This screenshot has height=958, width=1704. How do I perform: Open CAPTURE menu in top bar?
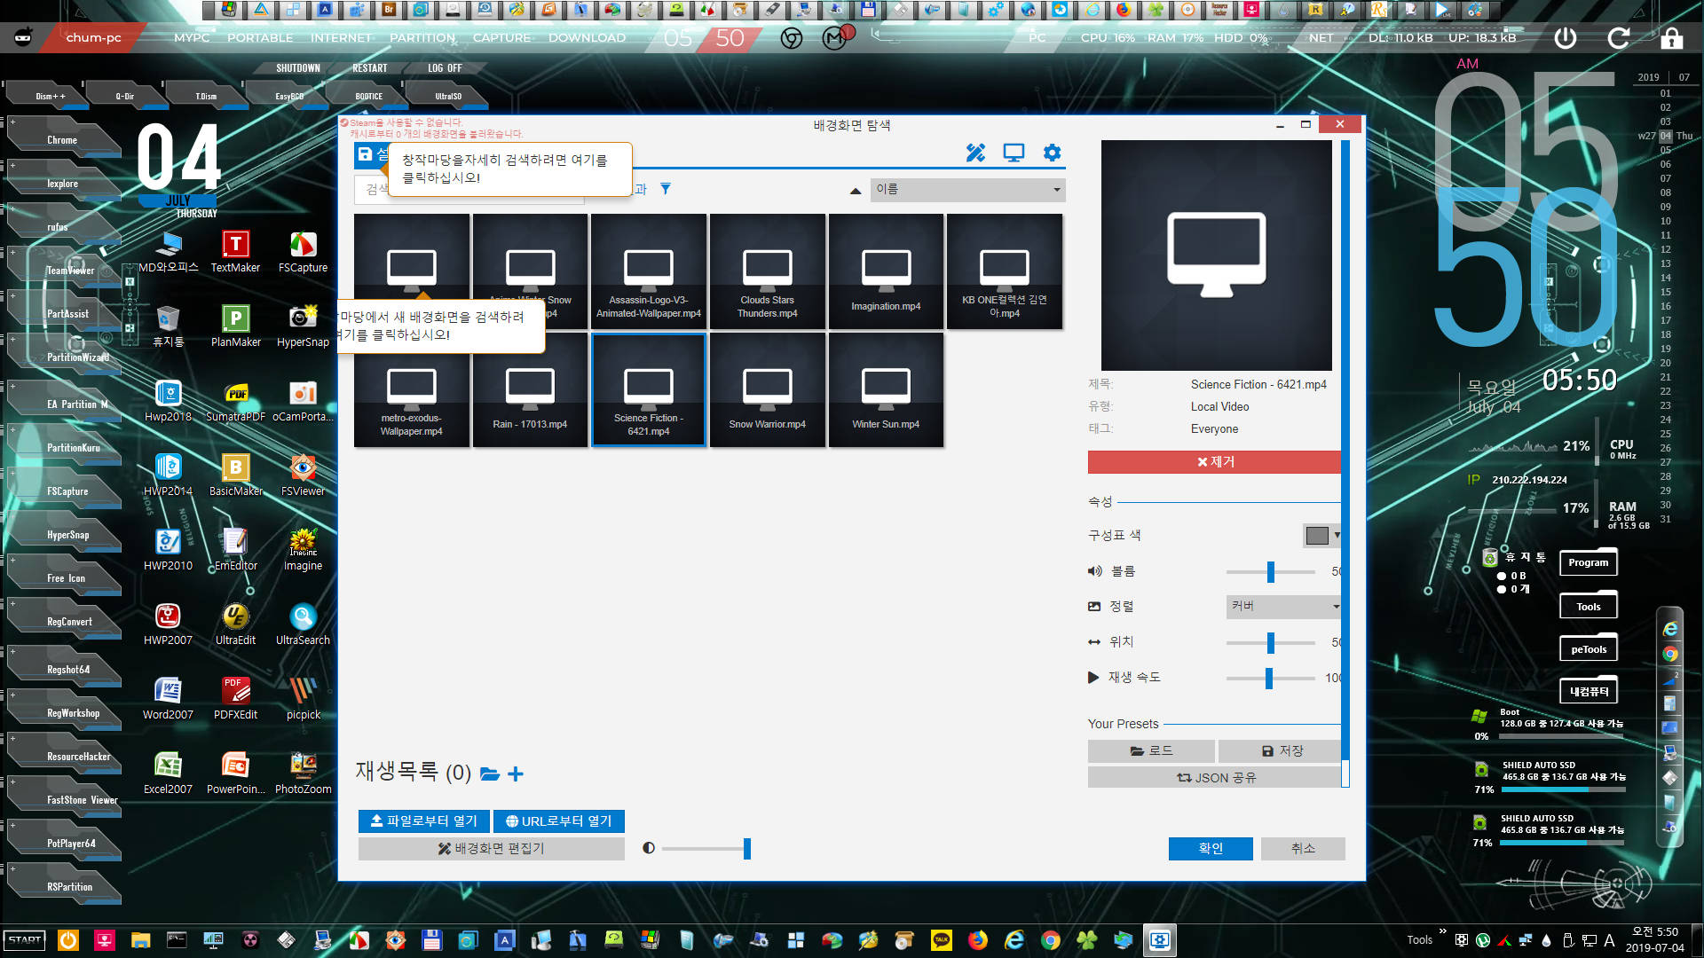point(501,38)
